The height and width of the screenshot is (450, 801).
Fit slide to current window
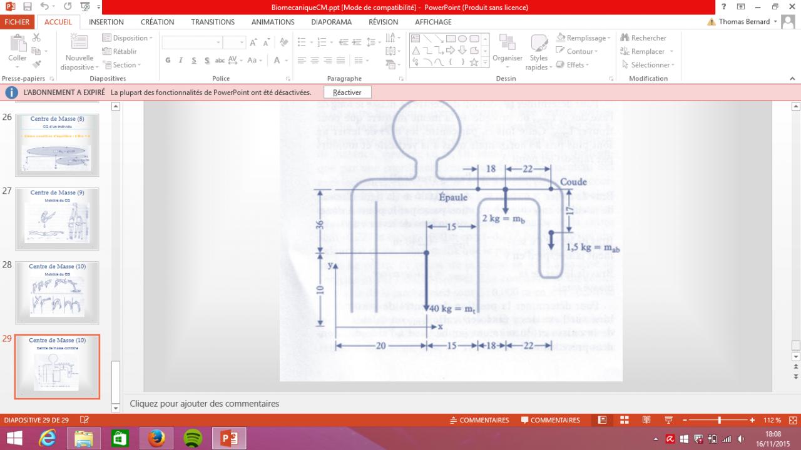(793, 420)
